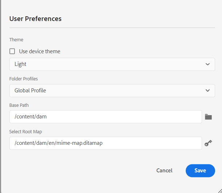
Task: Click the folder browse icon for Base Path
Action: click(x=208, y=117)
